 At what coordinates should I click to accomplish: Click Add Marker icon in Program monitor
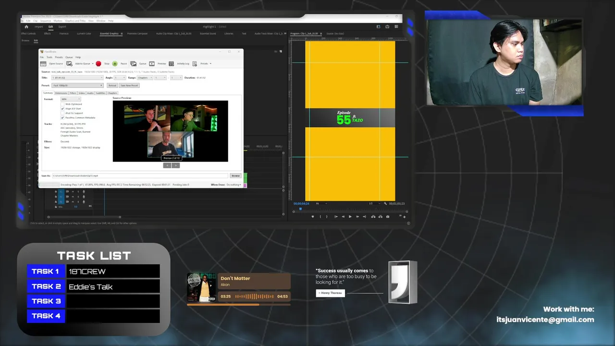point(313,217)
